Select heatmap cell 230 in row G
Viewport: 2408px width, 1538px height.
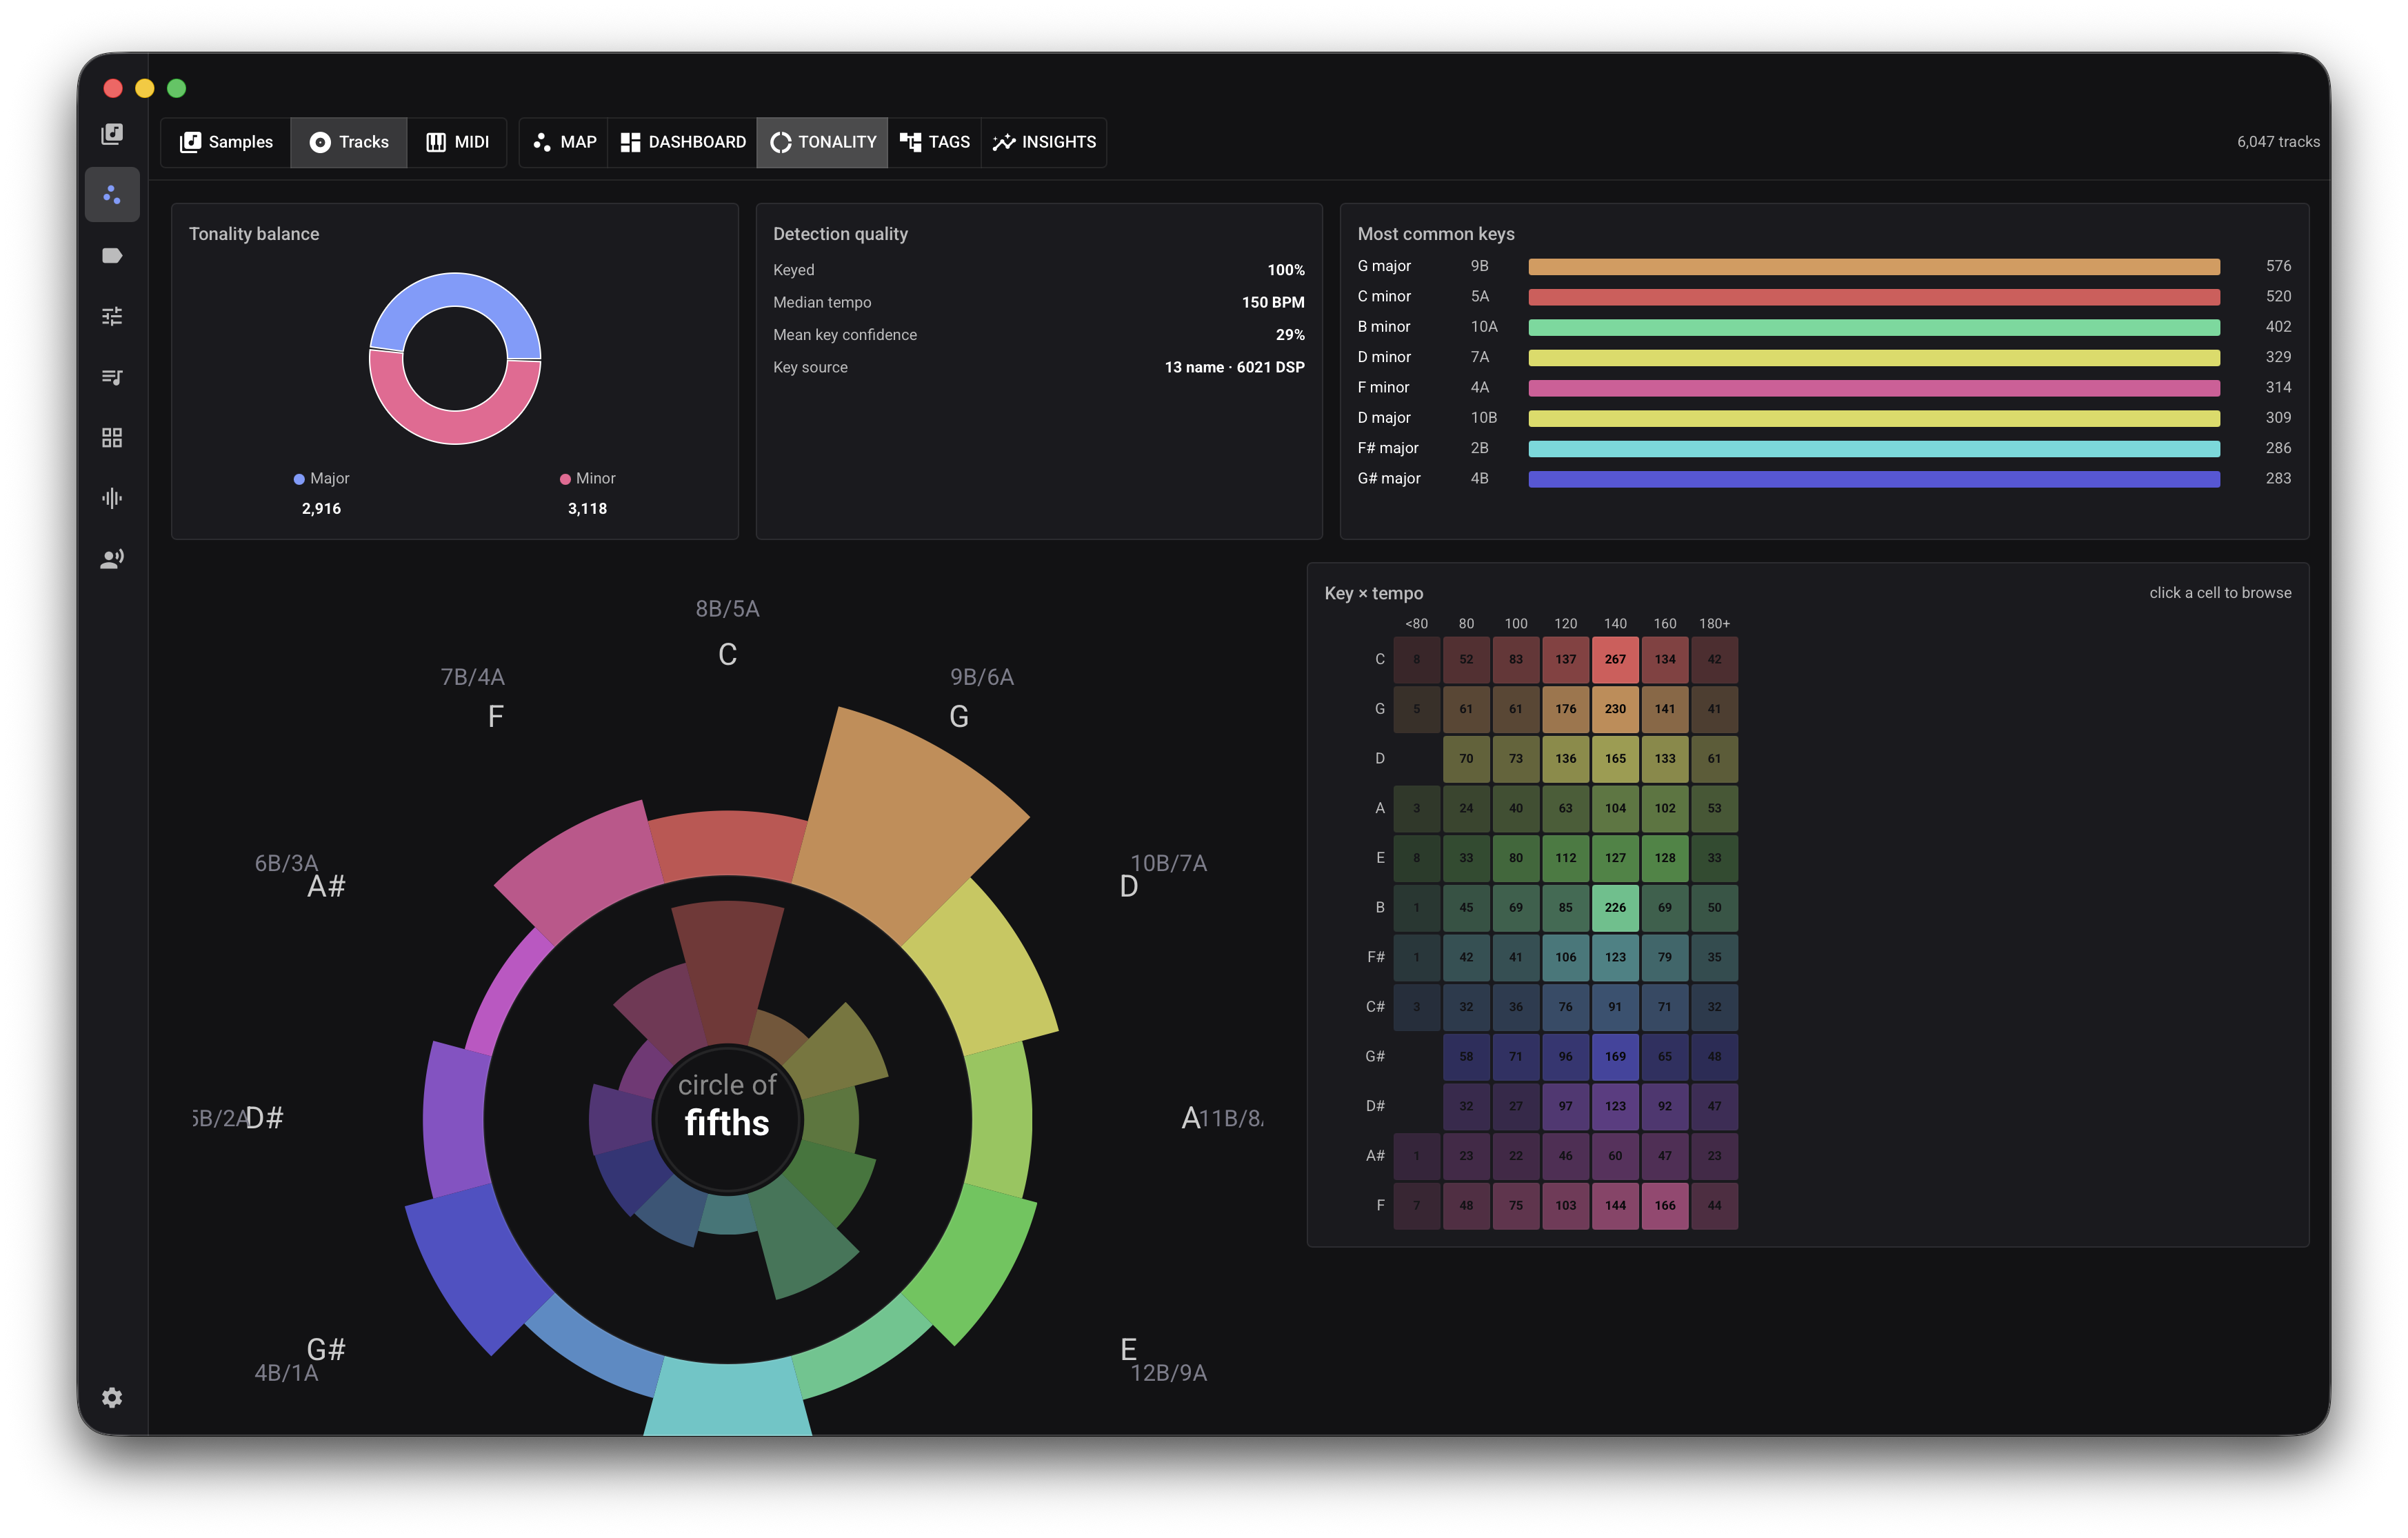pyautogui.click(x=1614, y=709)
